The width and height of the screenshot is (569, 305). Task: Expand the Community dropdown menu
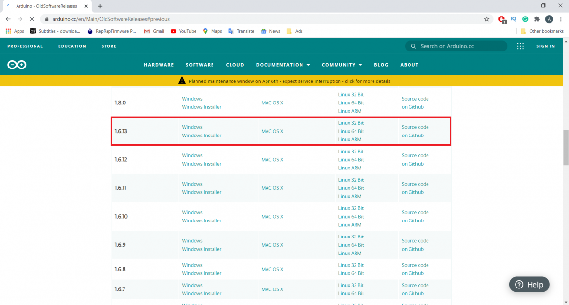pyautogui.click(x=342, y=65)
